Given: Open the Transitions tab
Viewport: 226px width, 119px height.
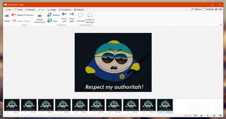Looking at the screenshot, I should point(65,9).
